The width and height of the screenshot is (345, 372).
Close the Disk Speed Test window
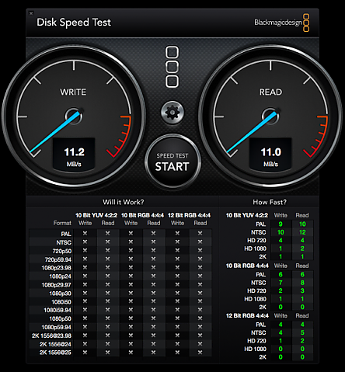31,13
